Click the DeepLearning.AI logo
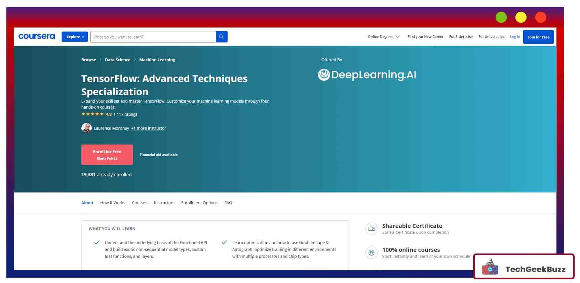The image size is (580, 283). [x=367, y=75]
